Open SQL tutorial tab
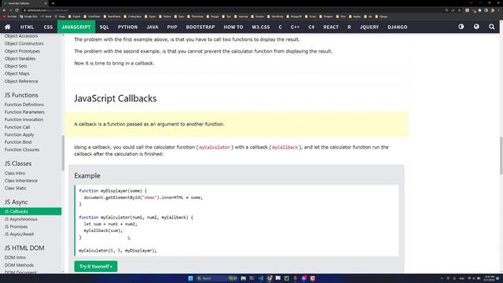This screenshot has width=503, height=283. coord(104,27)
